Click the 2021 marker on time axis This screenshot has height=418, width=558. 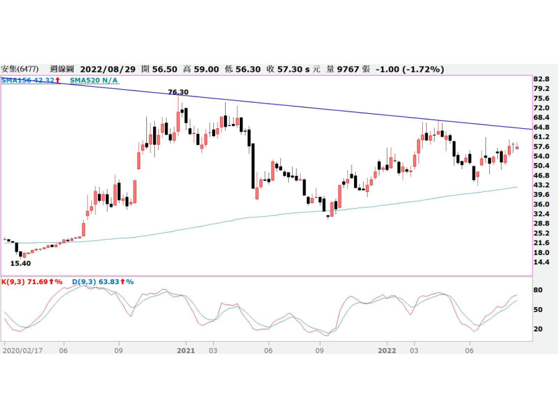click(186, 350)
